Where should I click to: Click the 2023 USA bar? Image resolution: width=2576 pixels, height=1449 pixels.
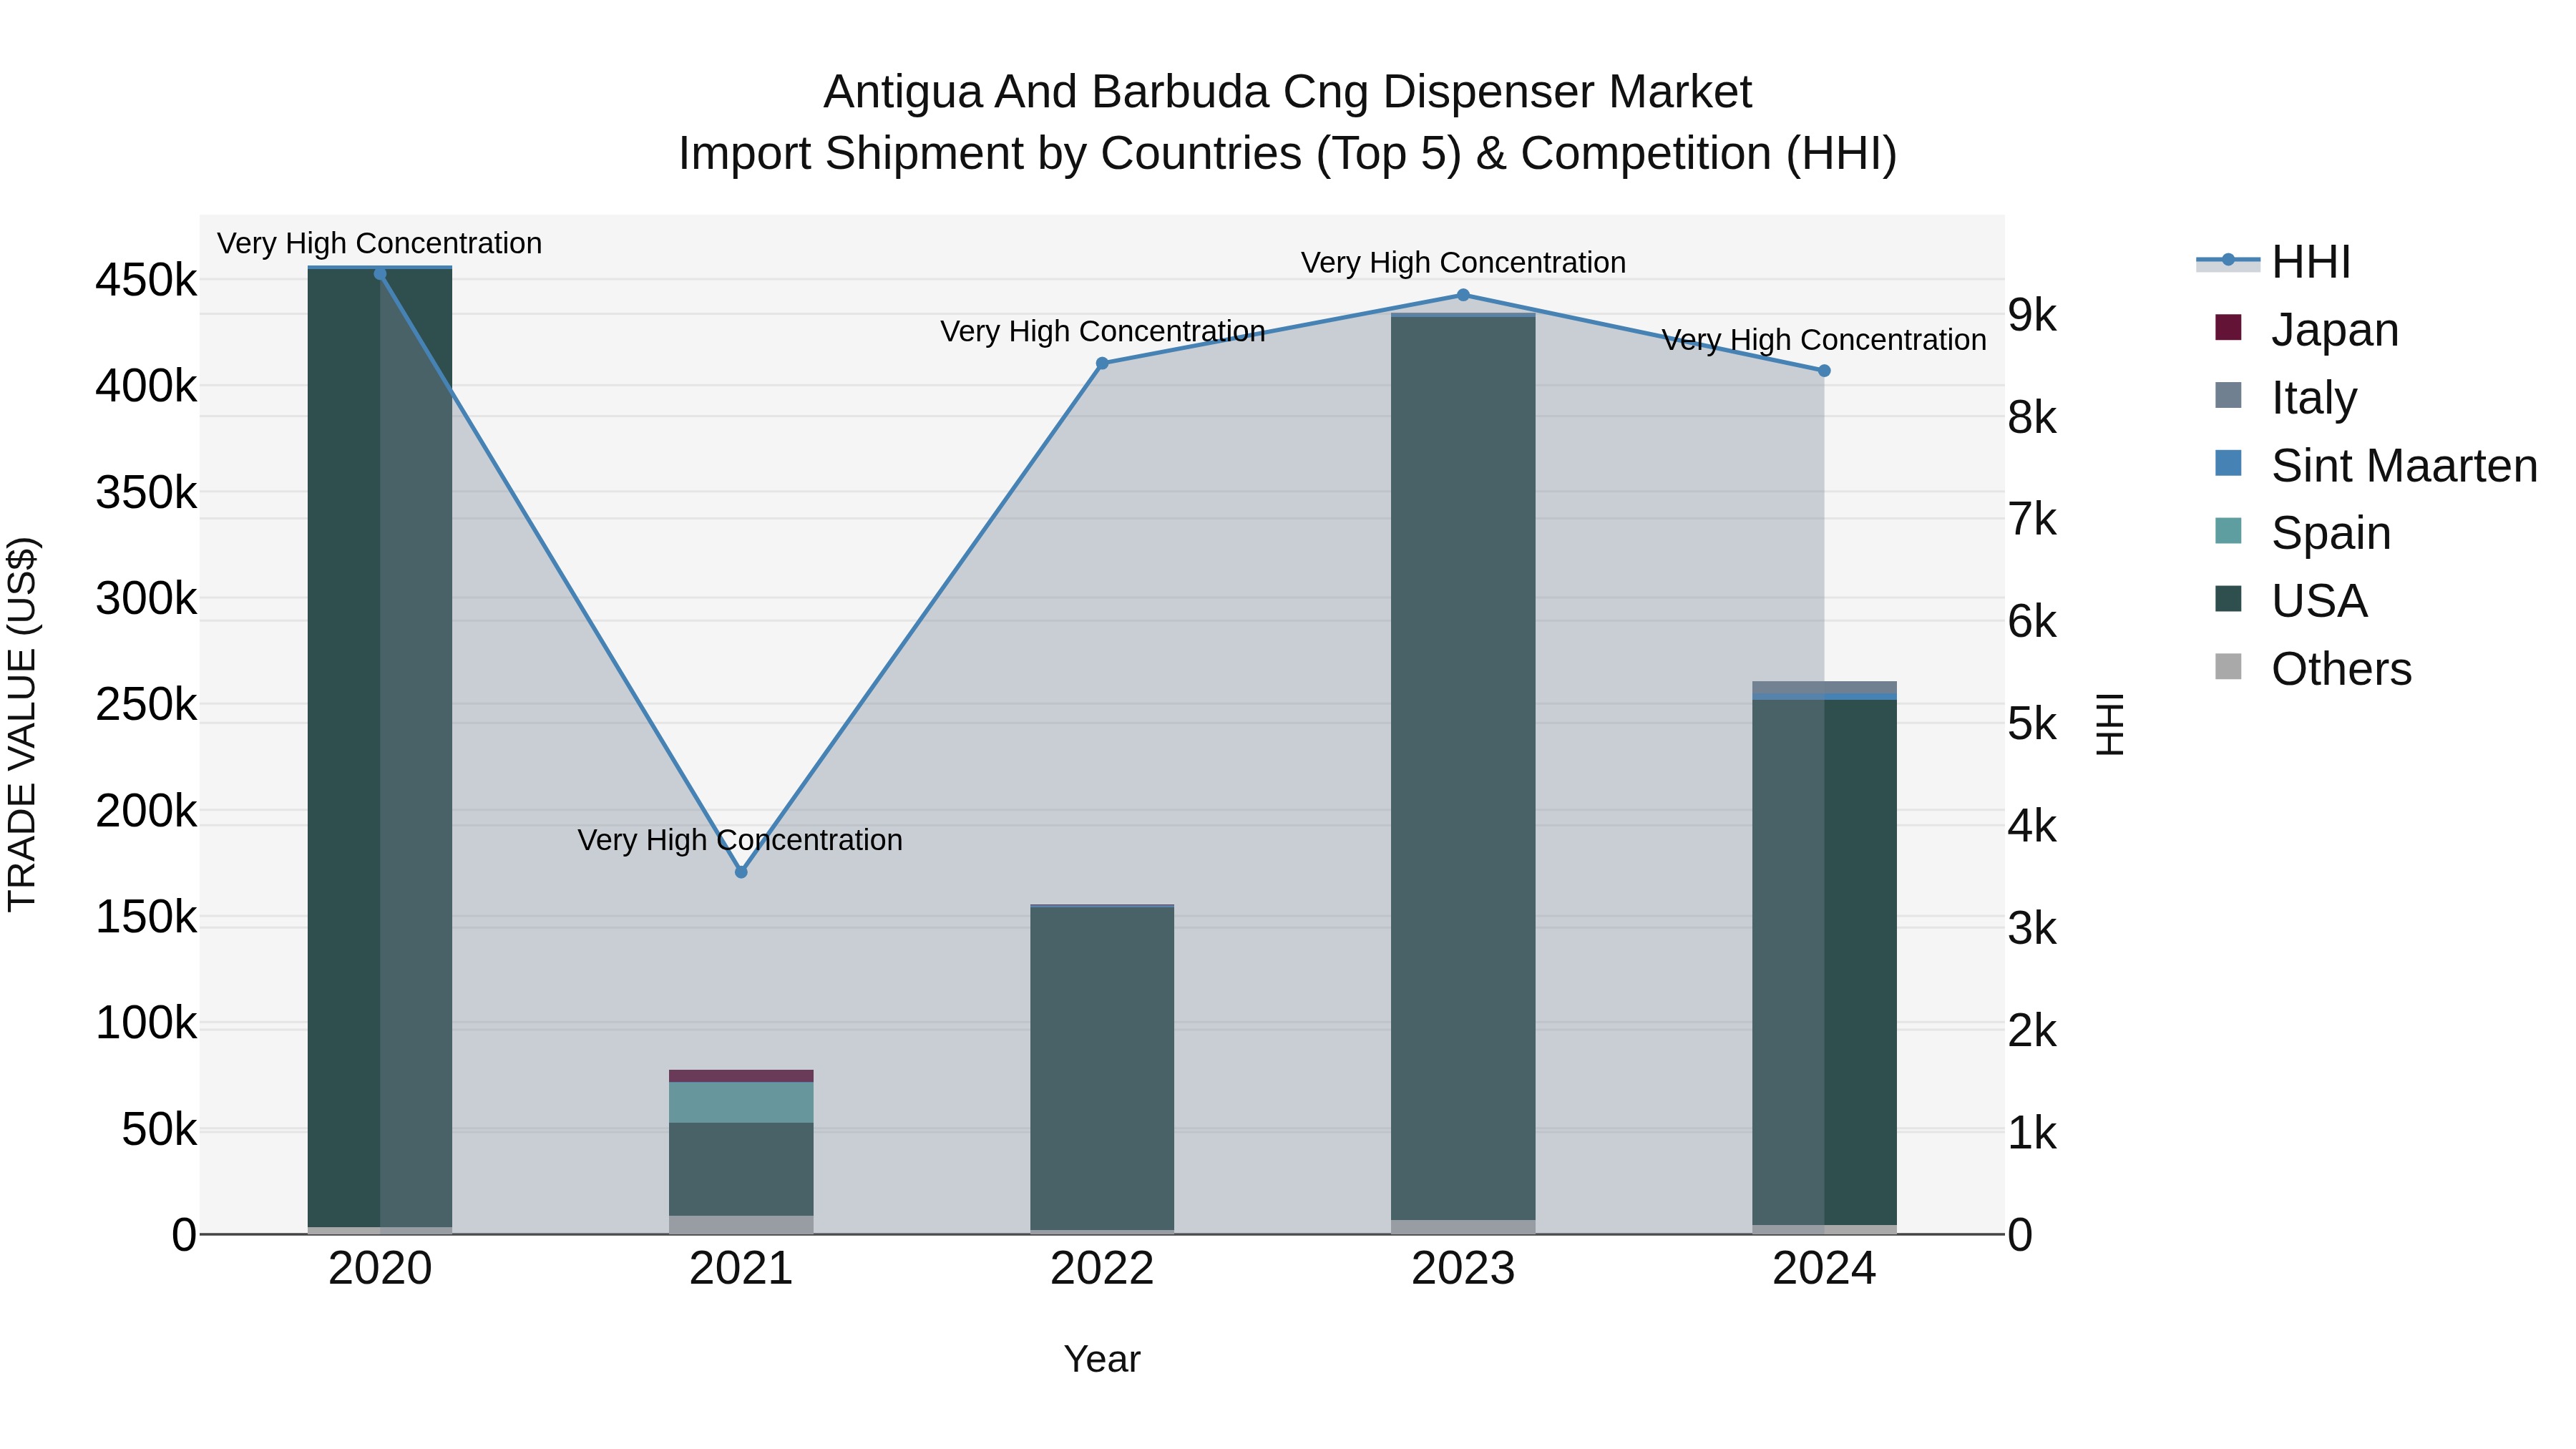[x=1463, y=768]
